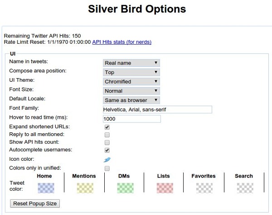Enable Reply to all mentioned
This screenshot has height=215, width=272.
click(x=107, y=135)
